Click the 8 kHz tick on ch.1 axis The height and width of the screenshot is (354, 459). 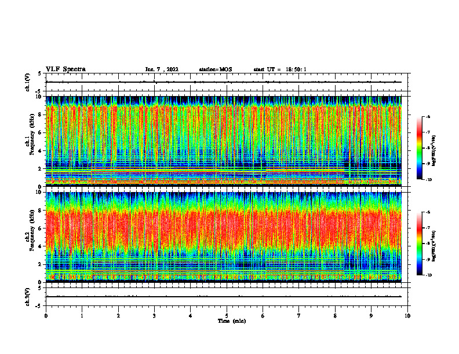pyautogui.click(x=41, y=115)
